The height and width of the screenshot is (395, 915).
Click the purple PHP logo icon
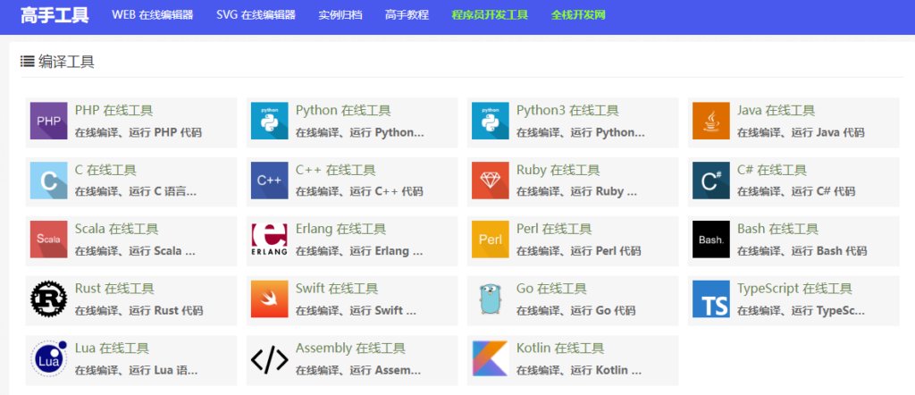tap(48, 121)
